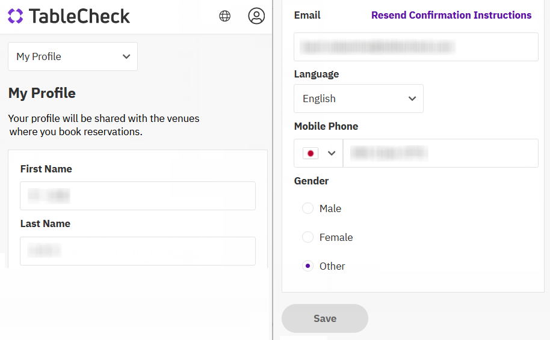Click the My Profile page heading
This screenshot has width=550, height=340.
(x=42, y=93)
